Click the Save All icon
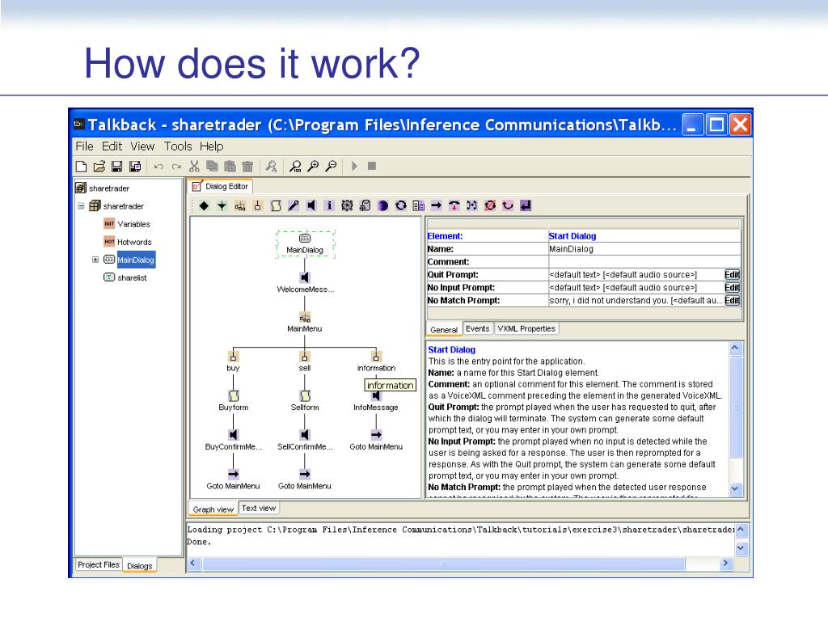 click(135, 167)
